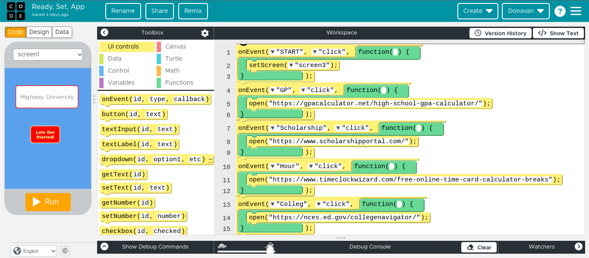This screenshot has width=589, height=258.
Task: Click line number 14 in the gutter
Action: click(x=227, y=218)
